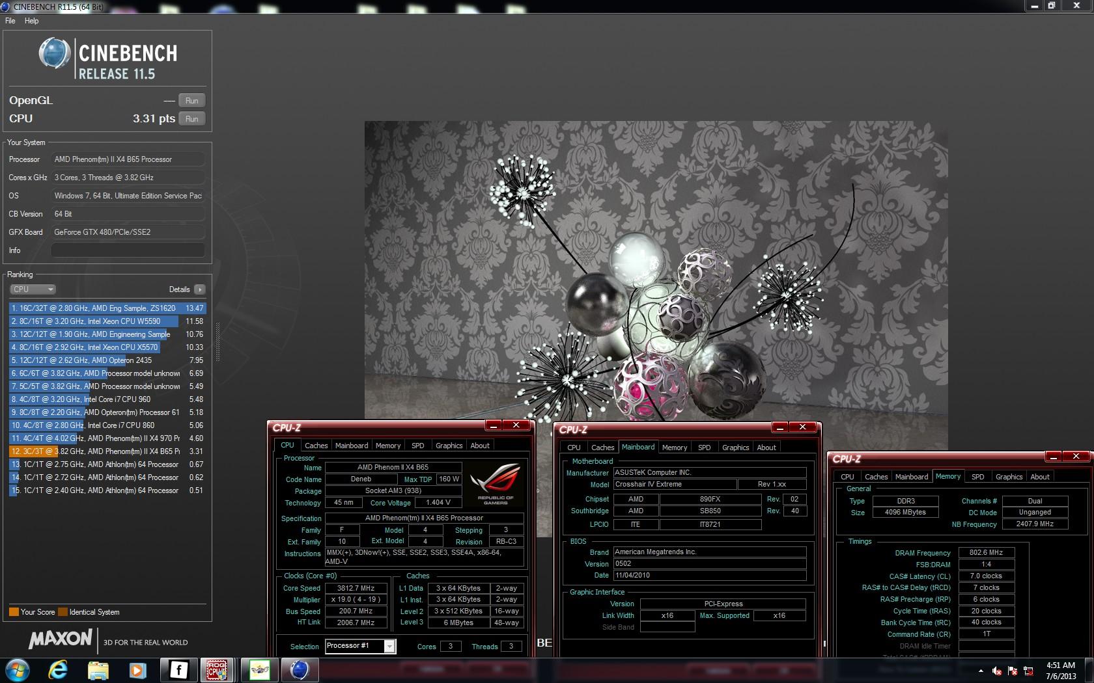Open Windows Media Player taskbar icon

137,670
